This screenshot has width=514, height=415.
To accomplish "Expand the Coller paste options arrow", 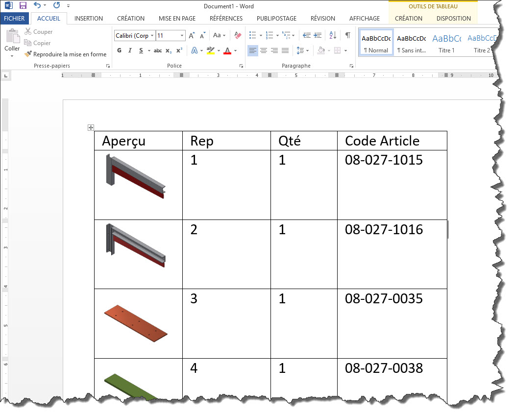I will click(12, 56).
